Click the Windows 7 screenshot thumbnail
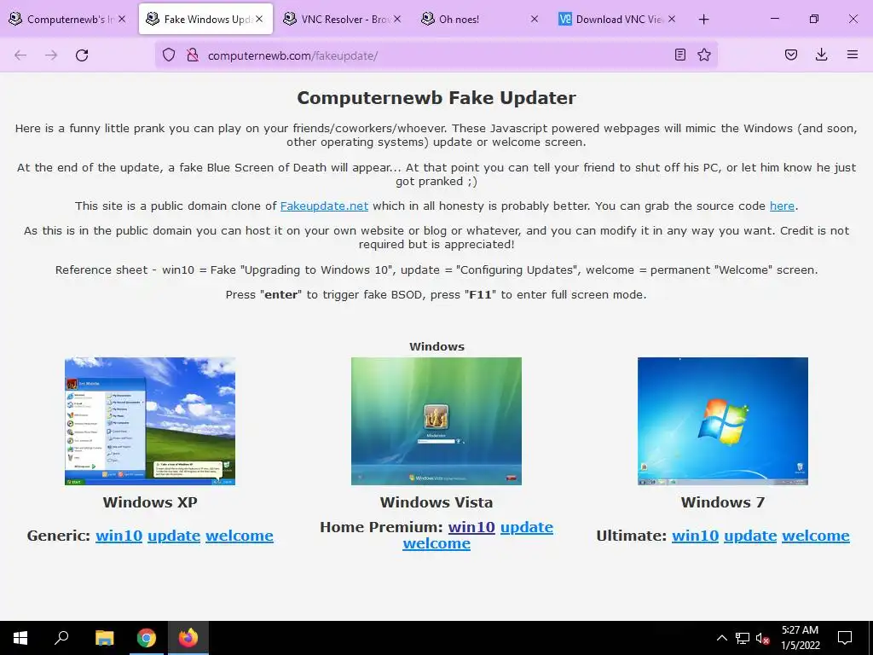This screenshot has height=655, width=873. (723, 421)
